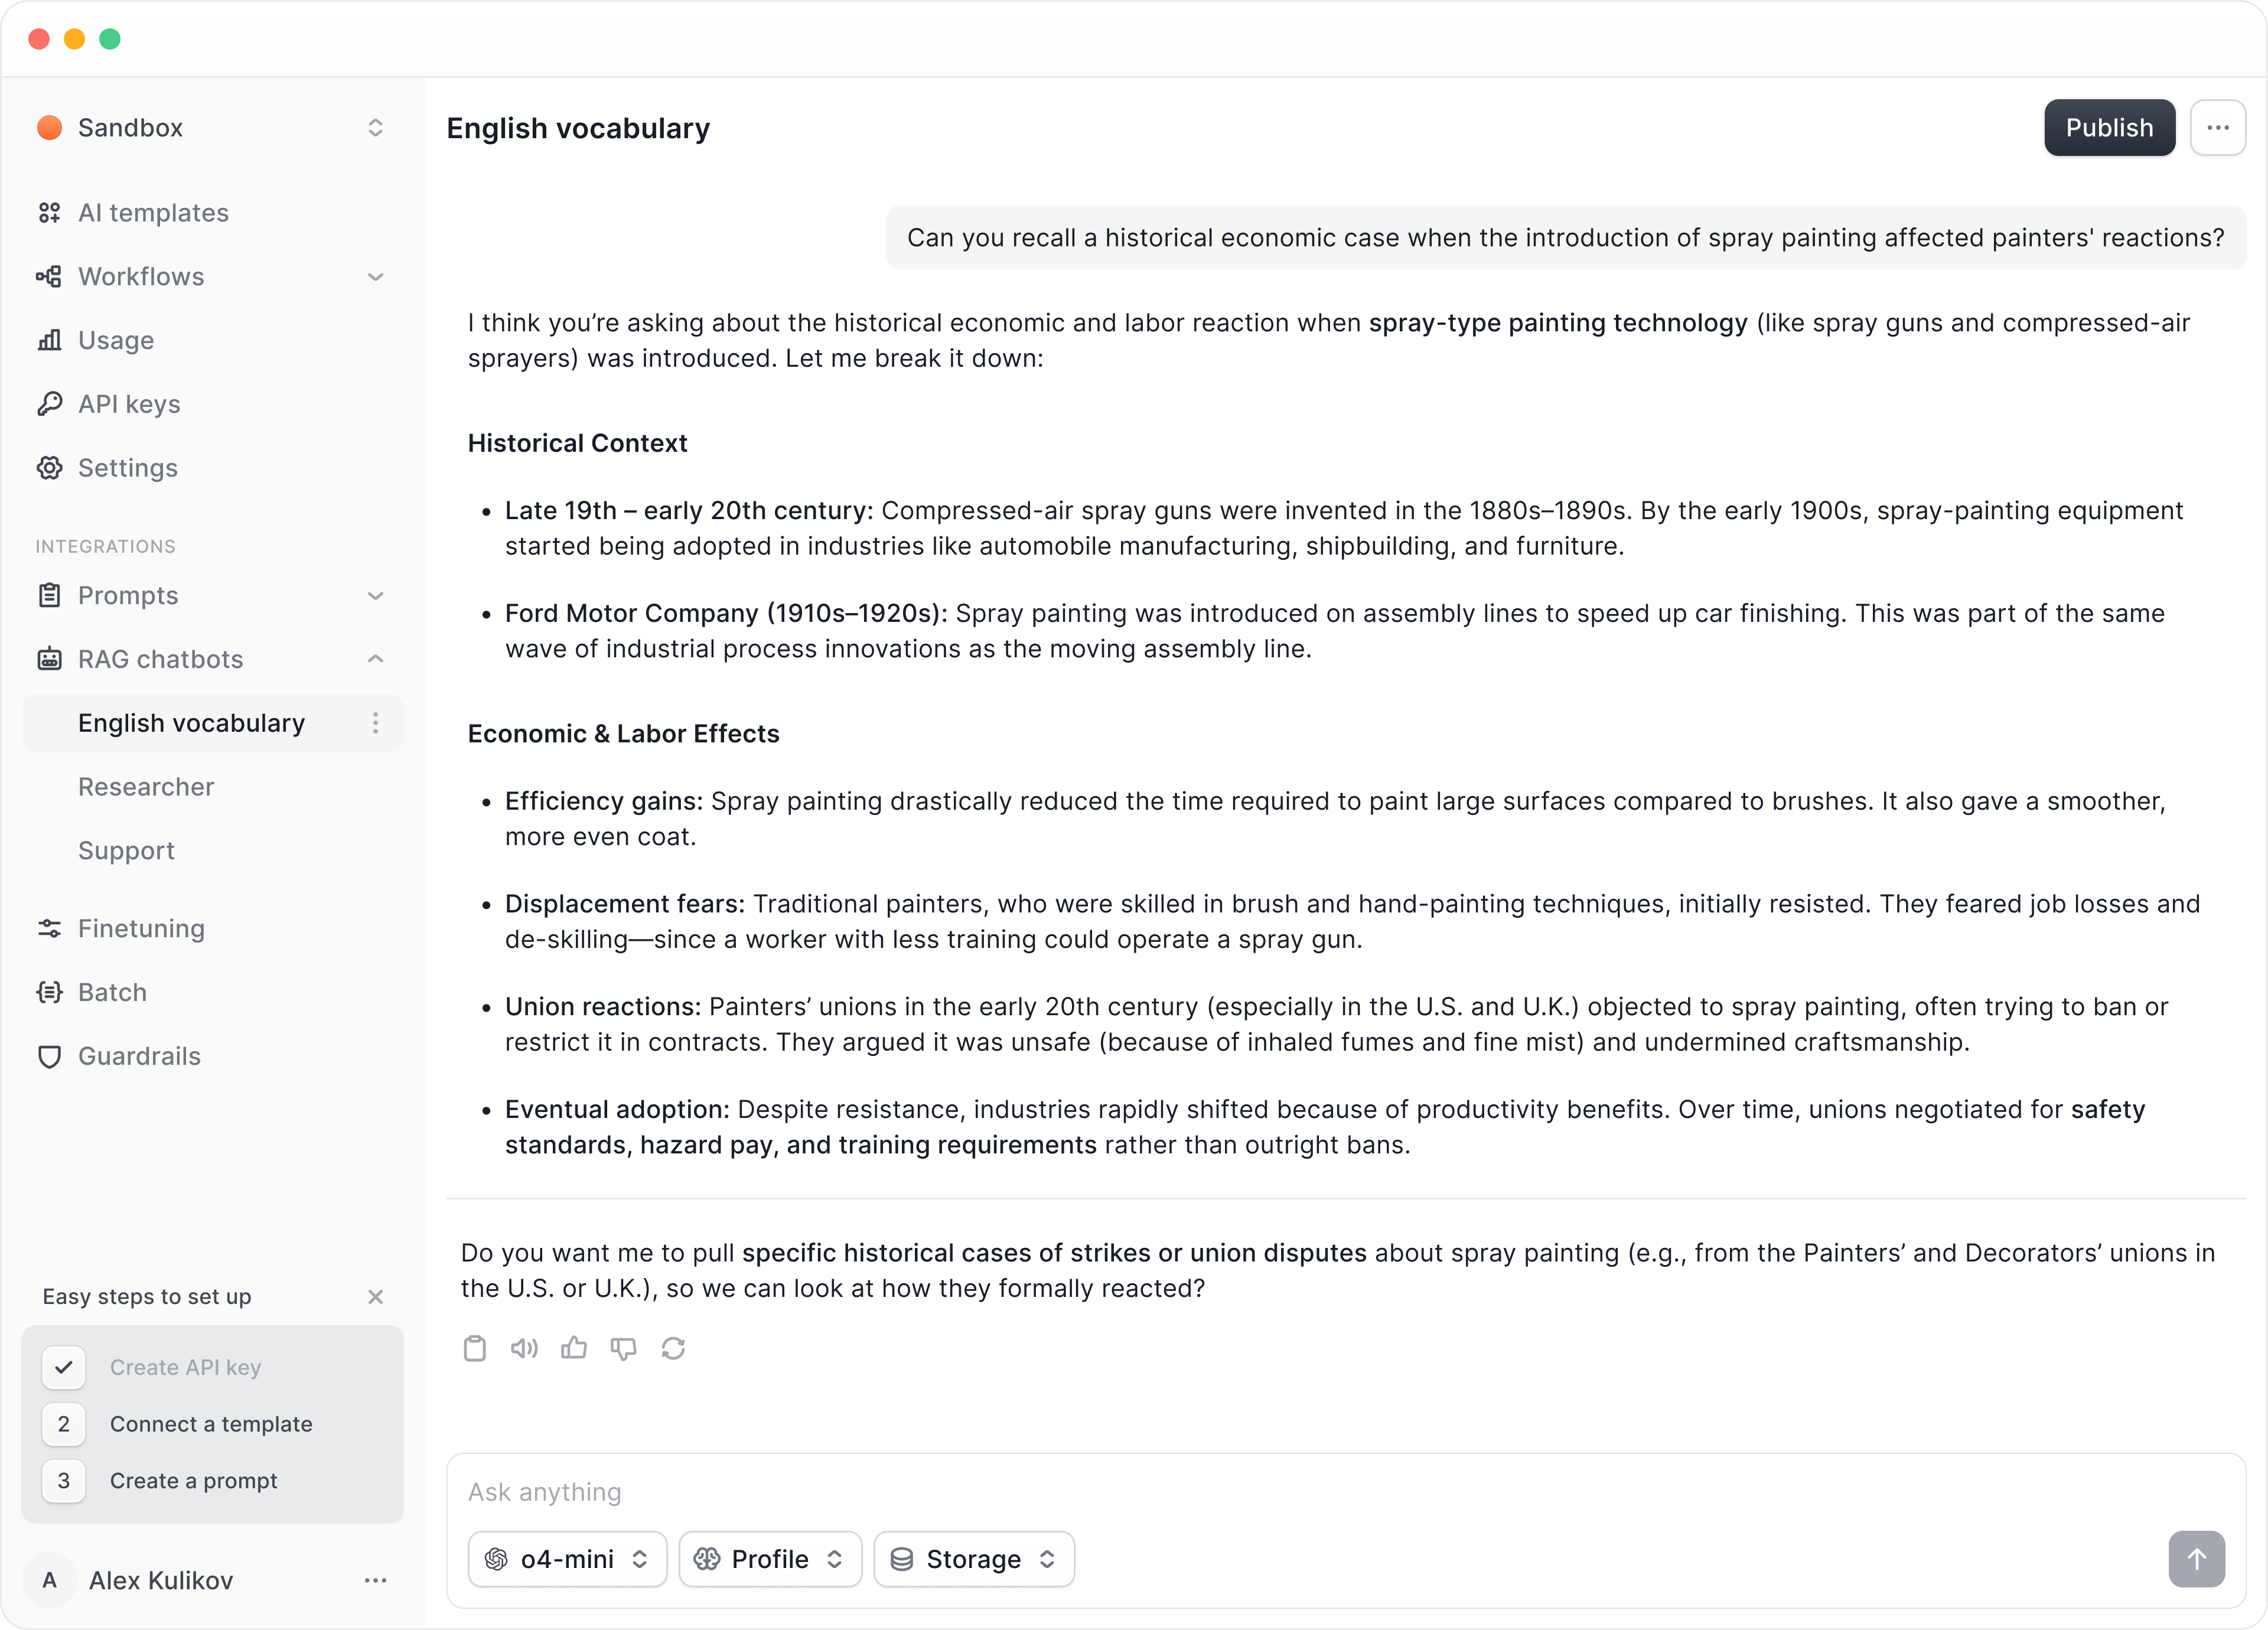Expand the Workflows section

pos(375,277)
